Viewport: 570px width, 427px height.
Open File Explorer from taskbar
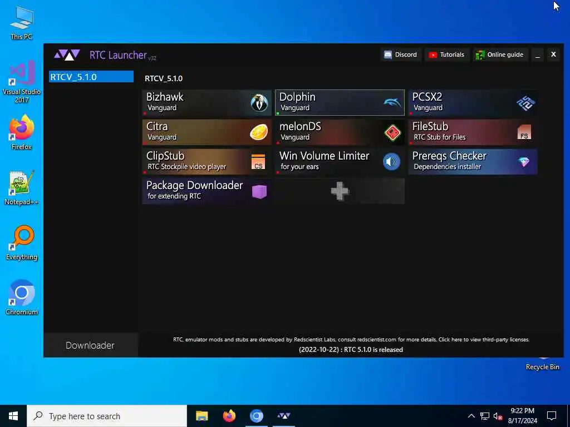(202, 416)
